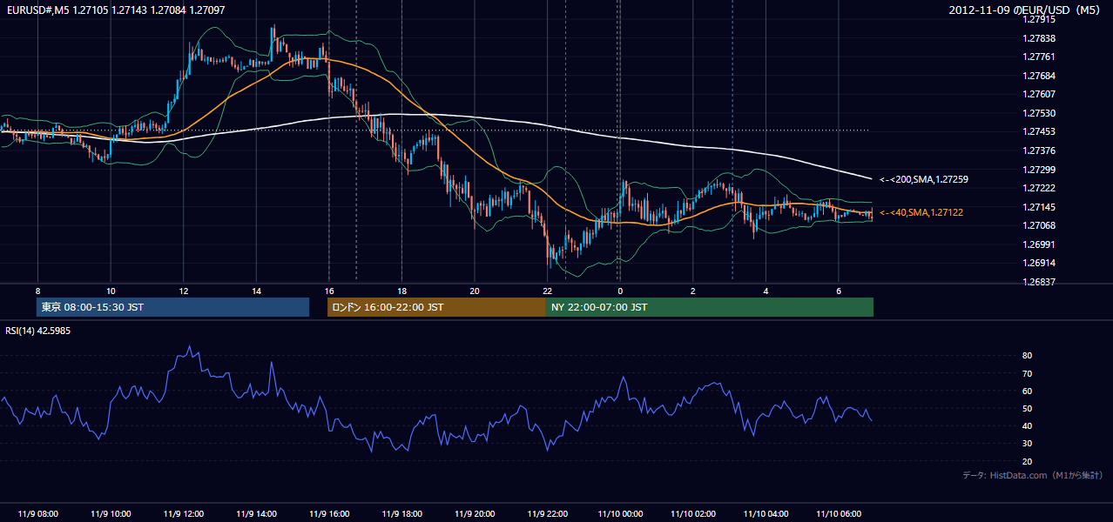Click the 200 SMA 1.27259 line label

(924, 179)
